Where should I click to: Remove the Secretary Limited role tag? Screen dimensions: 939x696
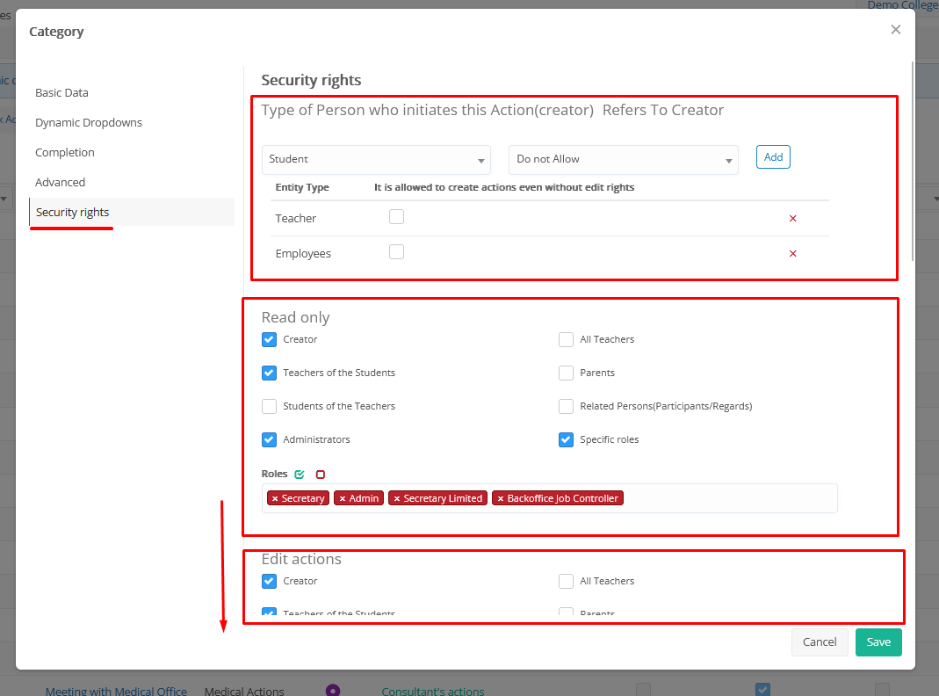(397, 498)
